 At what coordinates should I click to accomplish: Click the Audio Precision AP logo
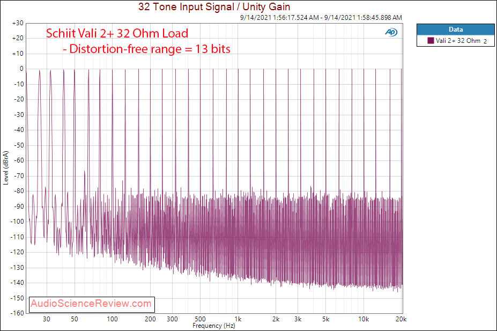pos(391,32)
